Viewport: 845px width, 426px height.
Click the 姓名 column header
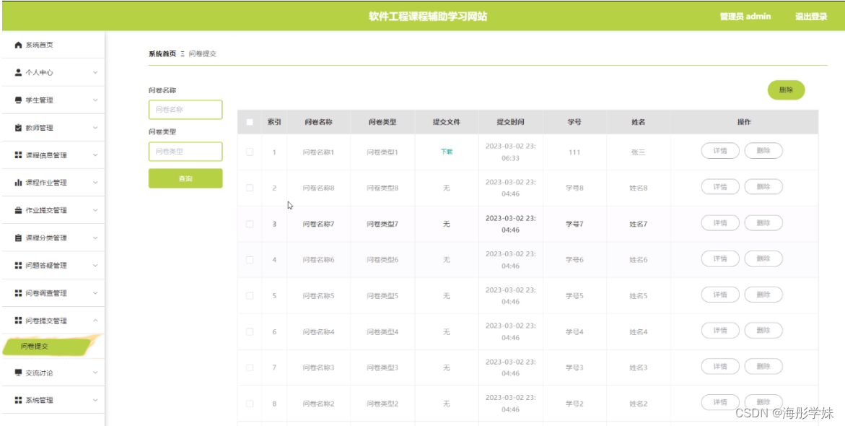(639, 122)
